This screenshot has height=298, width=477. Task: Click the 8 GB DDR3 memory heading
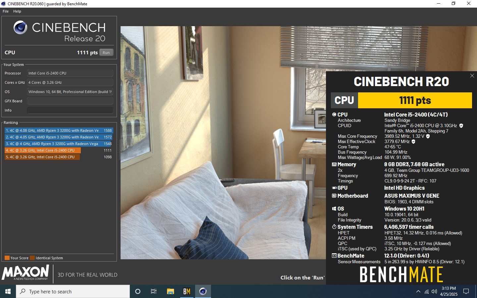pos(414,164)
